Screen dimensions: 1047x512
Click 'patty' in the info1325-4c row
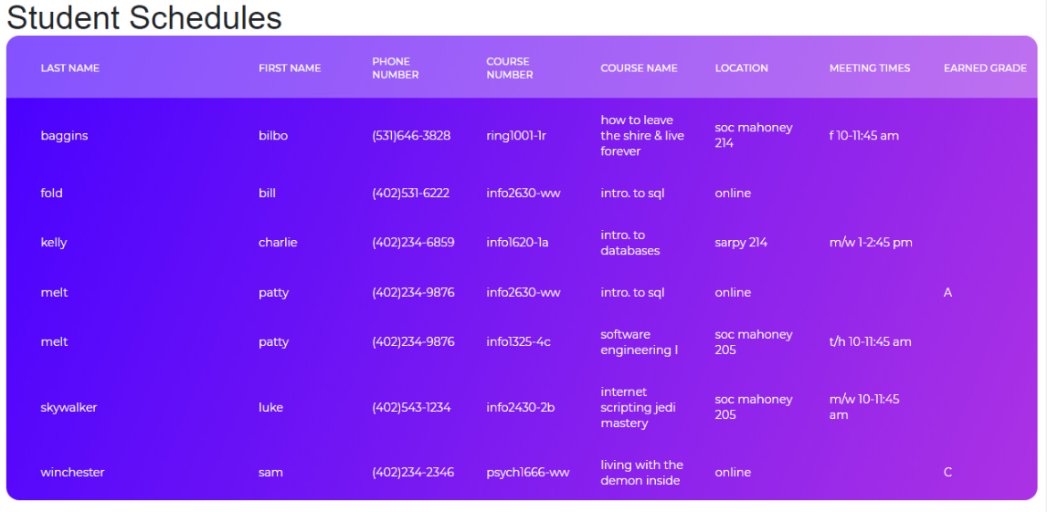(x=274, y=342)
